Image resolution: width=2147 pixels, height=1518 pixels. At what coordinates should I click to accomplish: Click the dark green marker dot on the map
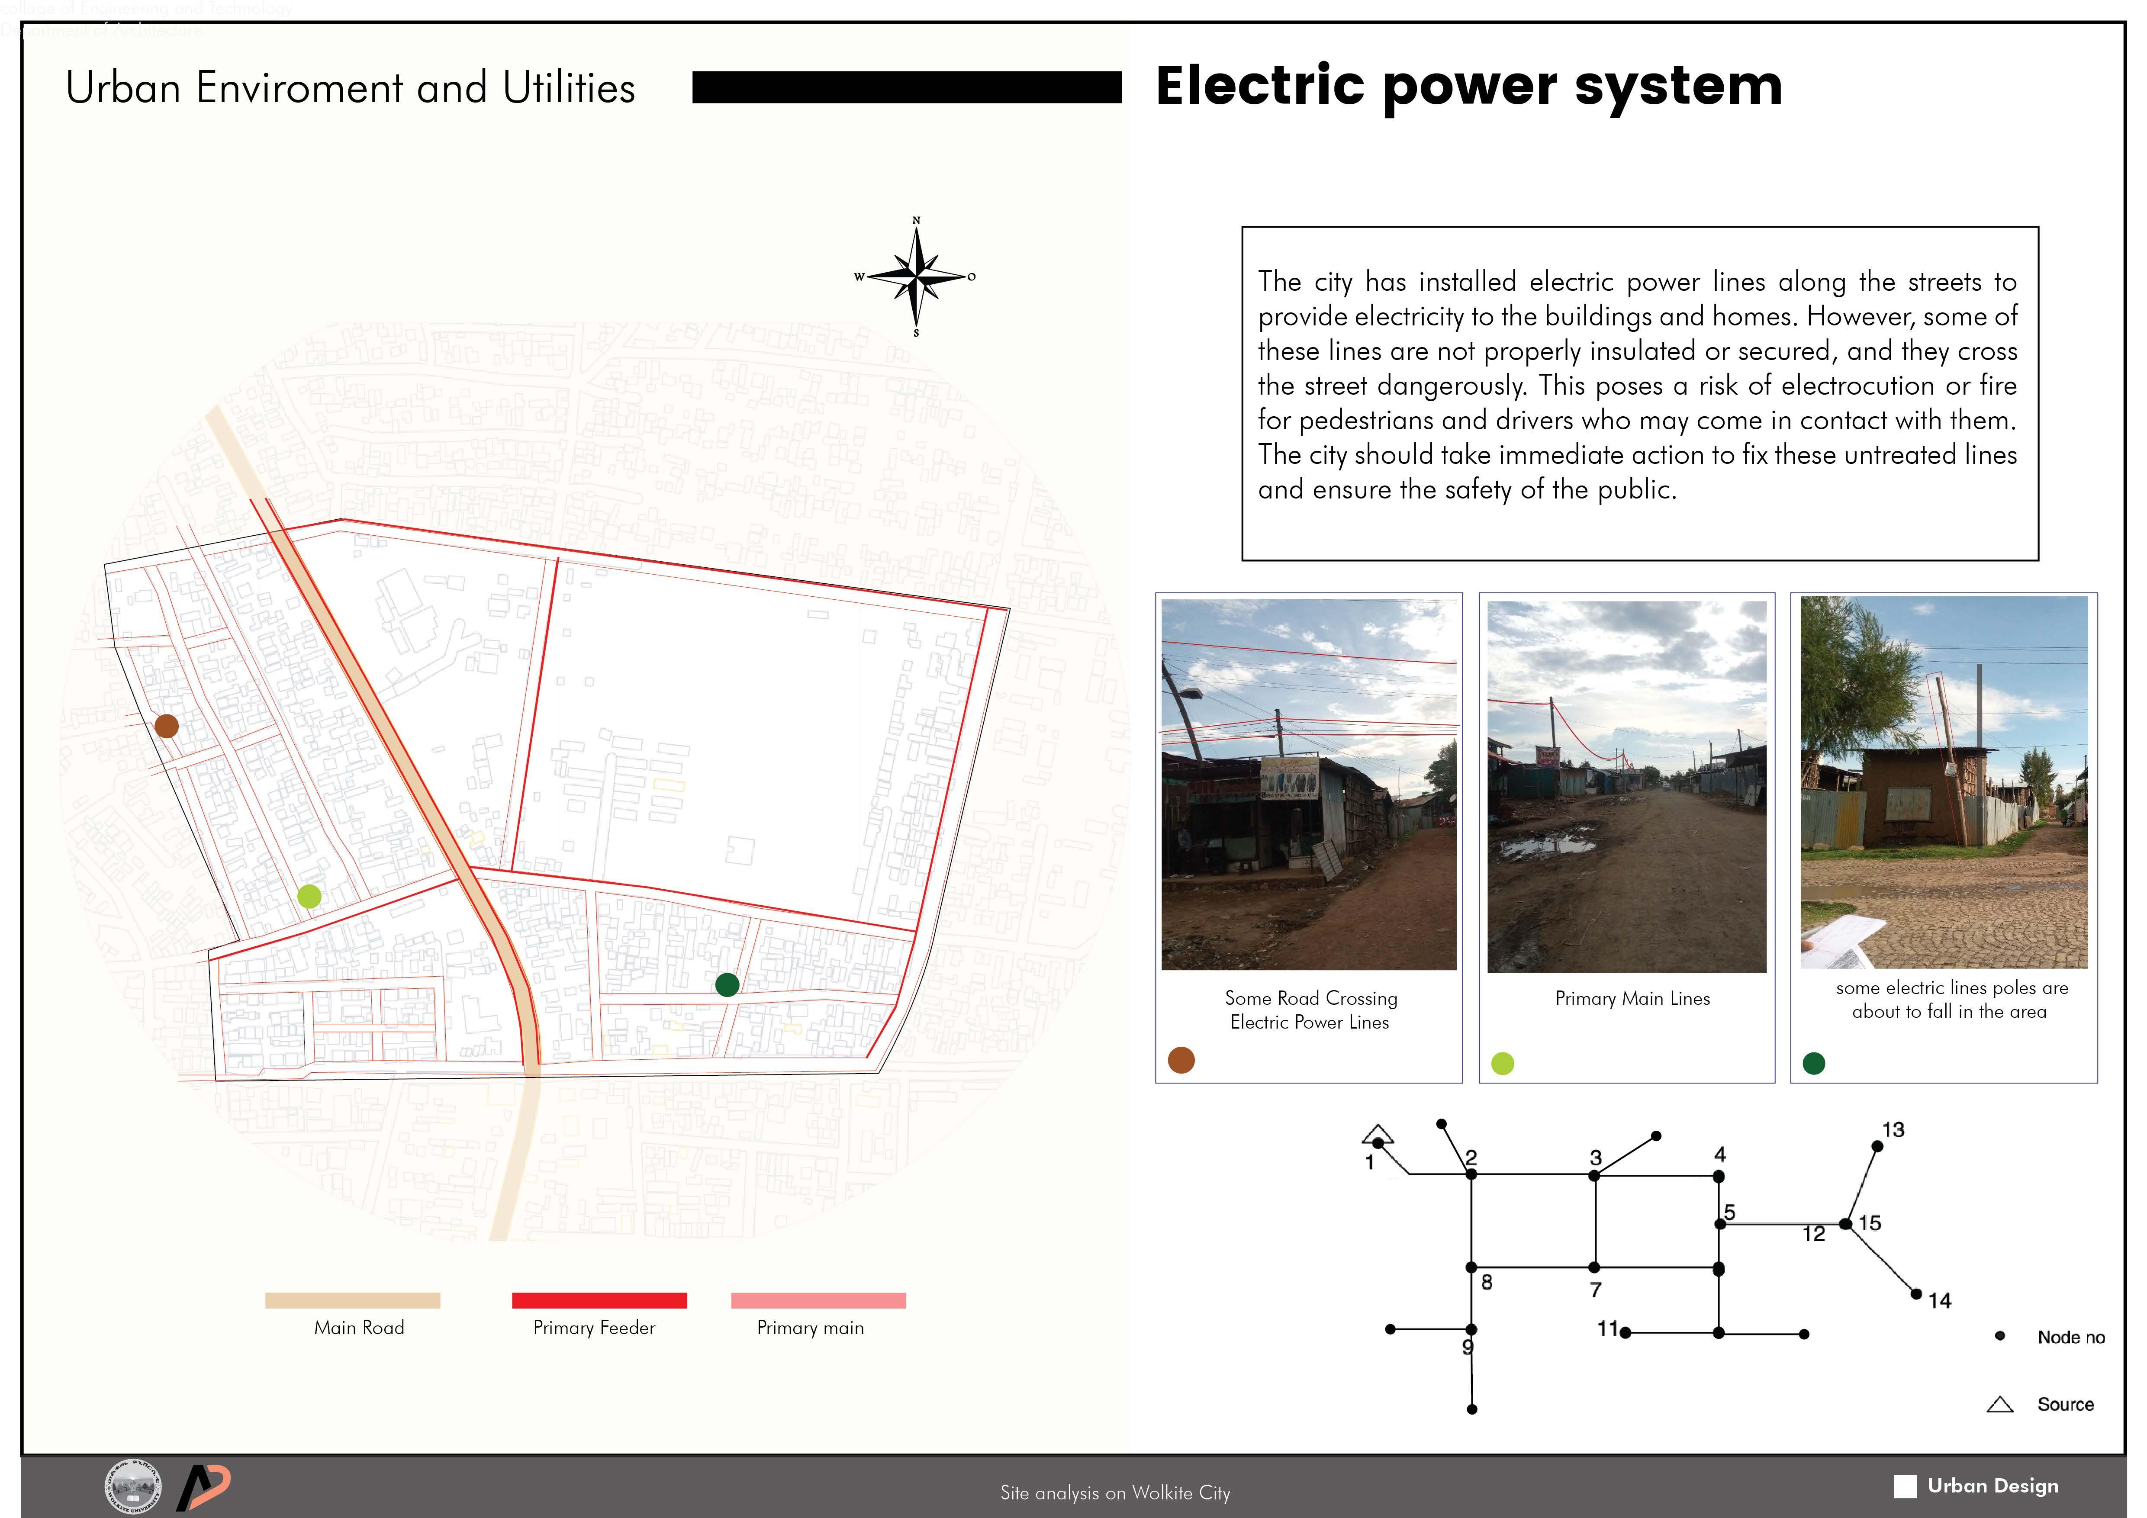[727, 984]
